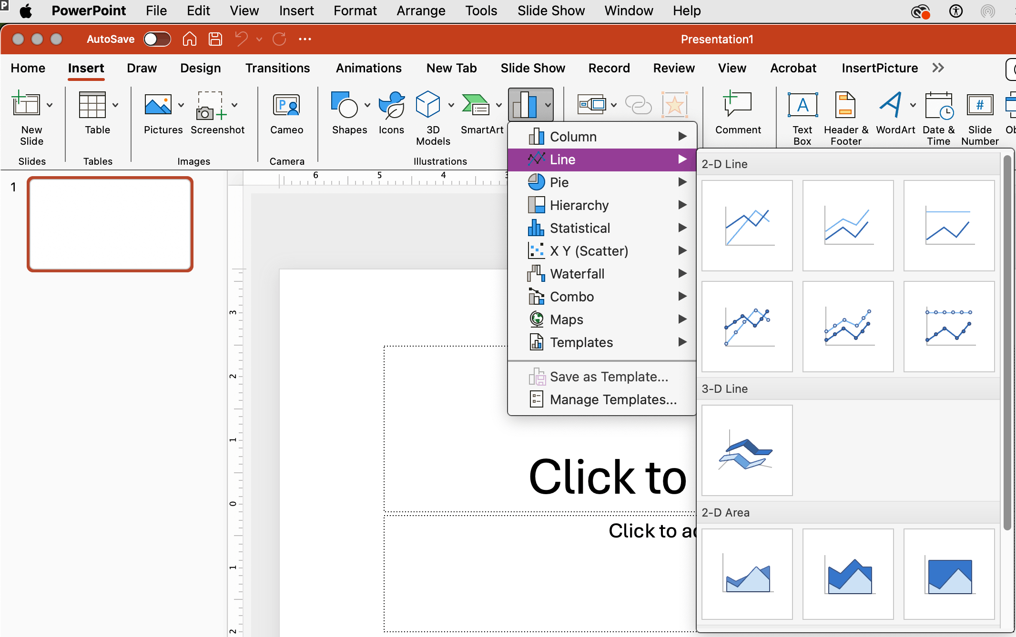Add a Comment from the ribbon
1016x637 pixels.
point(737,104)
